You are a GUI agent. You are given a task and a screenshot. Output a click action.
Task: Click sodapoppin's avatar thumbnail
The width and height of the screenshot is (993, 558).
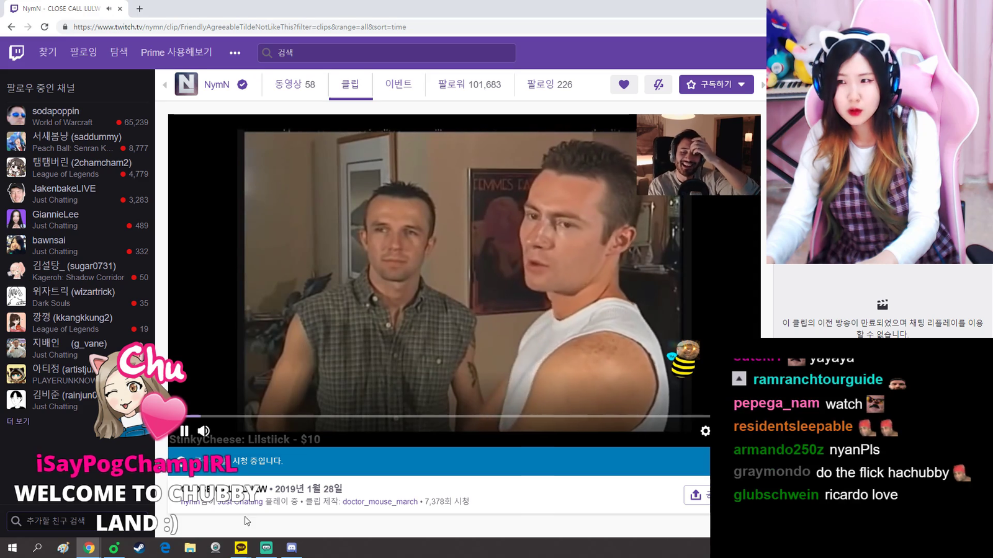click(x=16, y=116)
